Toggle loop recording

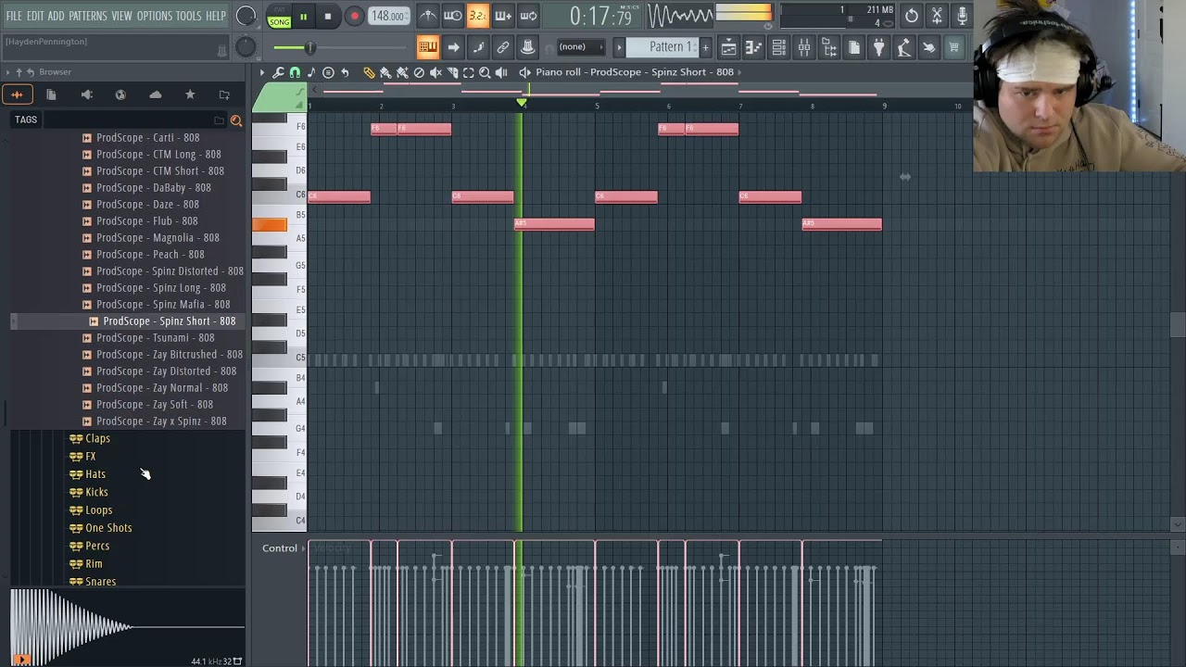coord(528,16)
